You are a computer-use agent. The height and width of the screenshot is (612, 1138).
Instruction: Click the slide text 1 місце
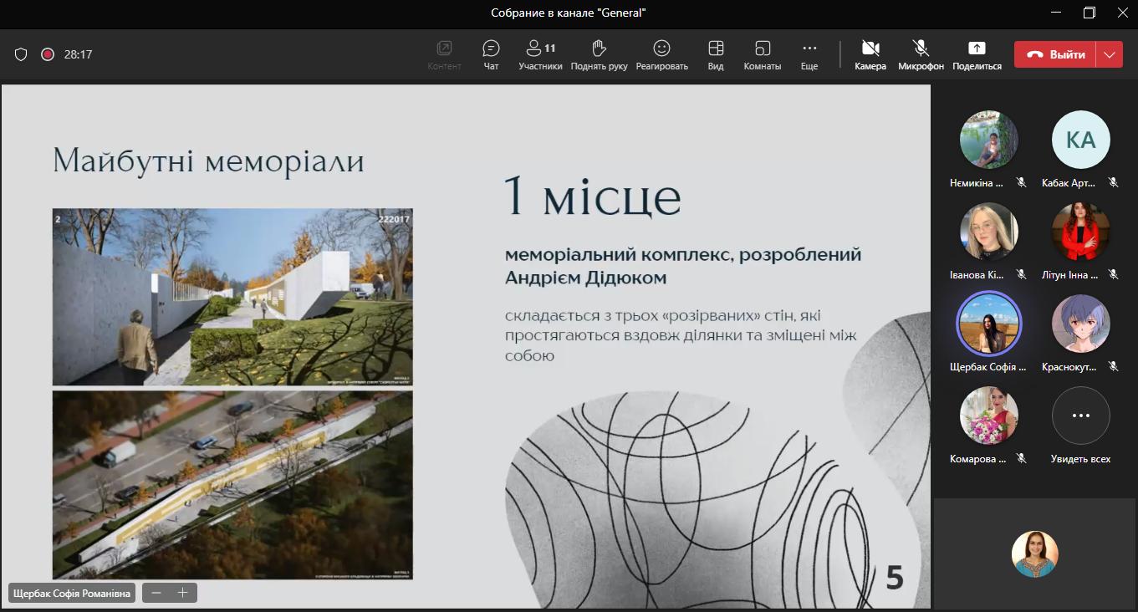tap(592, 197)
